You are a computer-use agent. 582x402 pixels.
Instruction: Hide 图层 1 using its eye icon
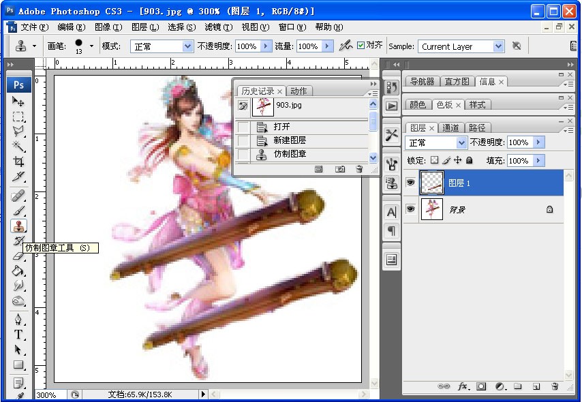(410, 182)
